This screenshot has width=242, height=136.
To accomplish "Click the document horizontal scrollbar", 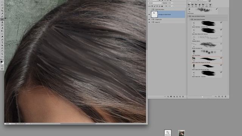I will point(78,124).
